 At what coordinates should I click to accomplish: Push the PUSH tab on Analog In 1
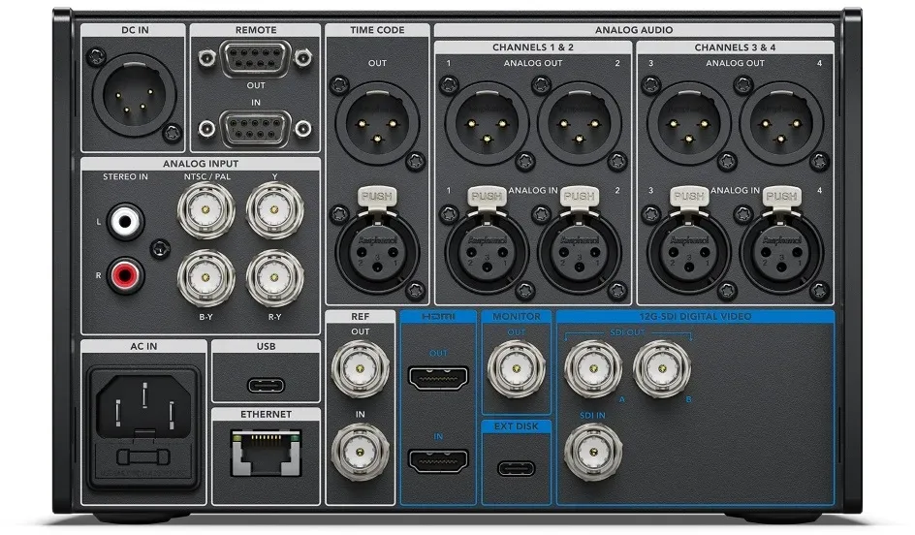pyautogui.click(x=487, y=196)
